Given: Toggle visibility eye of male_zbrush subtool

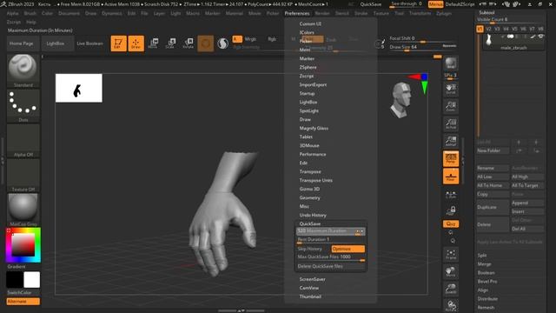Looking at the screenshot, I should (540, 37).
